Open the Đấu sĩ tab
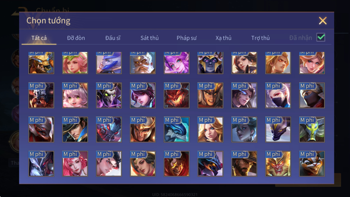This screenshot has height=197, width=350. [x=113, y=38]
